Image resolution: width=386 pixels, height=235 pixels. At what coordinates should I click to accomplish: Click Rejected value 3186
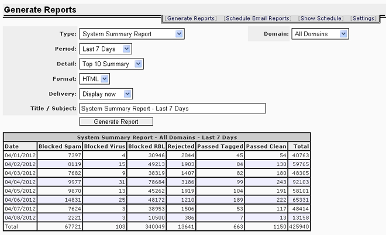pyautogui.click(x=181, y=182)
